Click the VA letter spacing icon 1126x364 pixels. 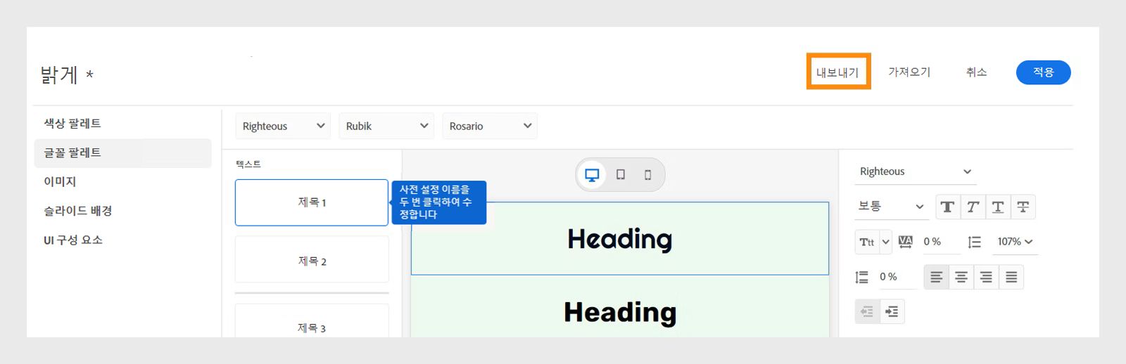(x=906, y=242)
